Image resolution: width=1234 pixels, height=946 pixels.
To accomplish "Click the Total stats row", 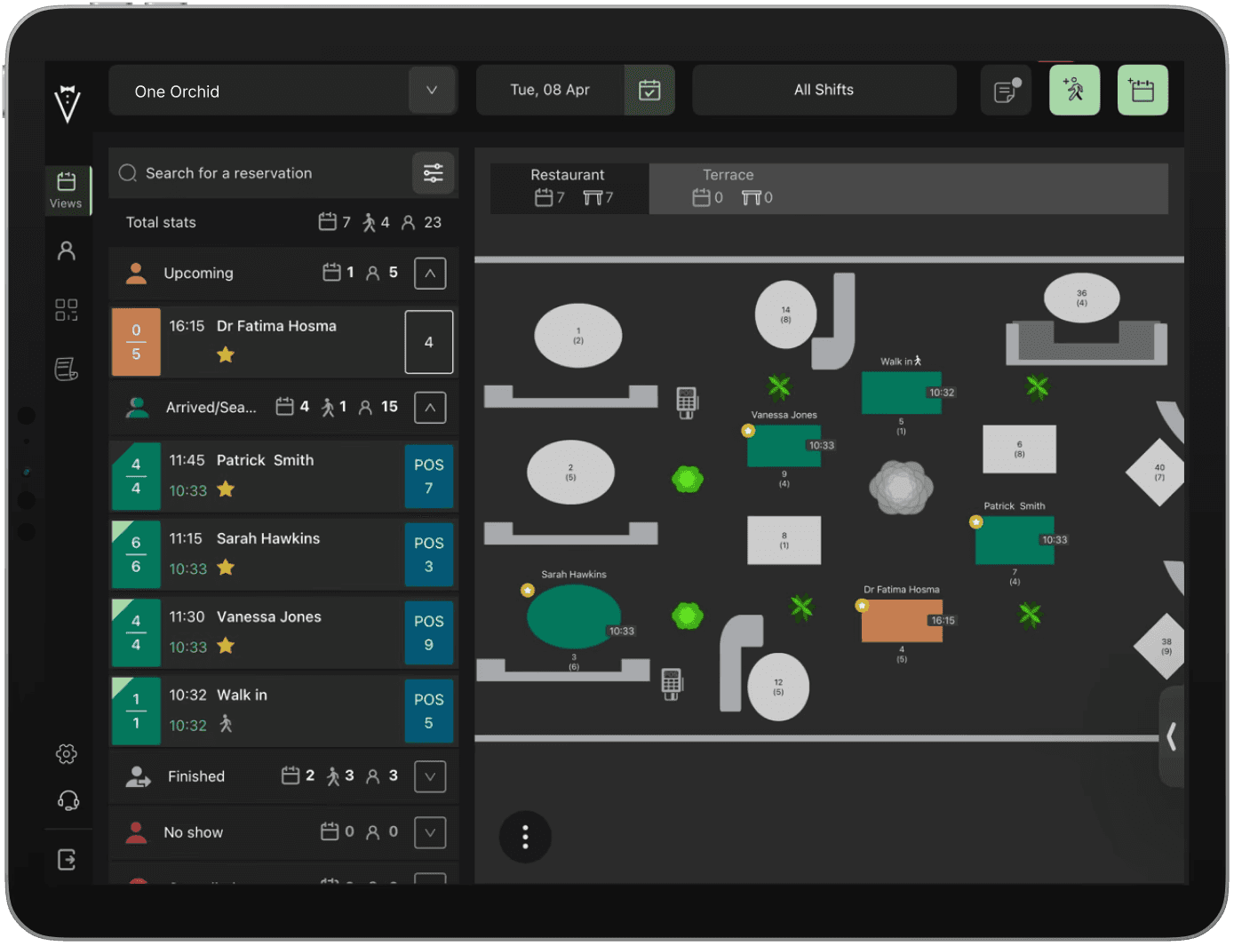I will [x=283, y=222].
